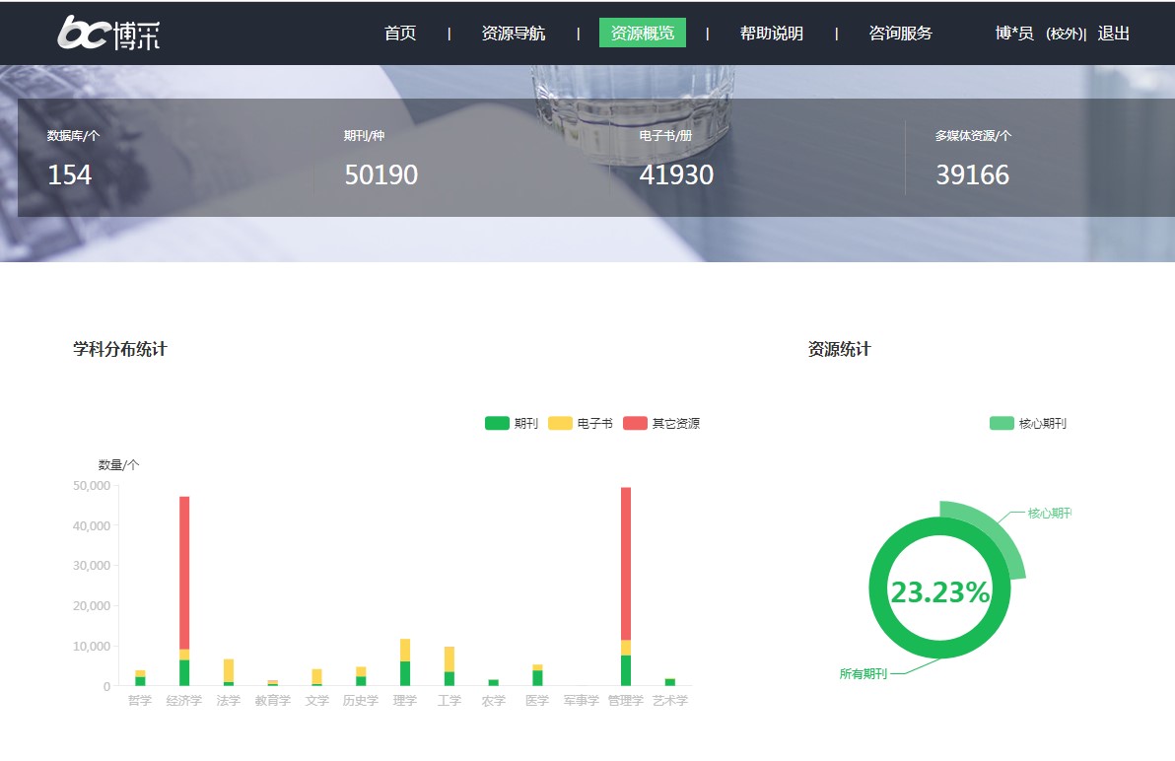Select the highlighted 资源概览 tab
Screen dimensions: 1175x761
coord(643,34)
